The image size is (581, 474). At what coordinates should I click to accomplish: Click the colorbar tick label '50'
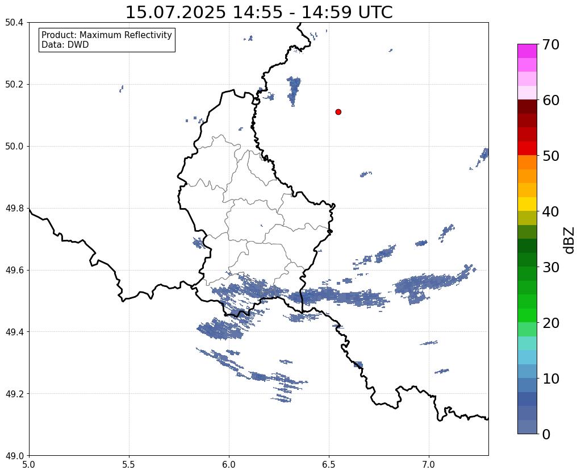click(x=551, y=156)
